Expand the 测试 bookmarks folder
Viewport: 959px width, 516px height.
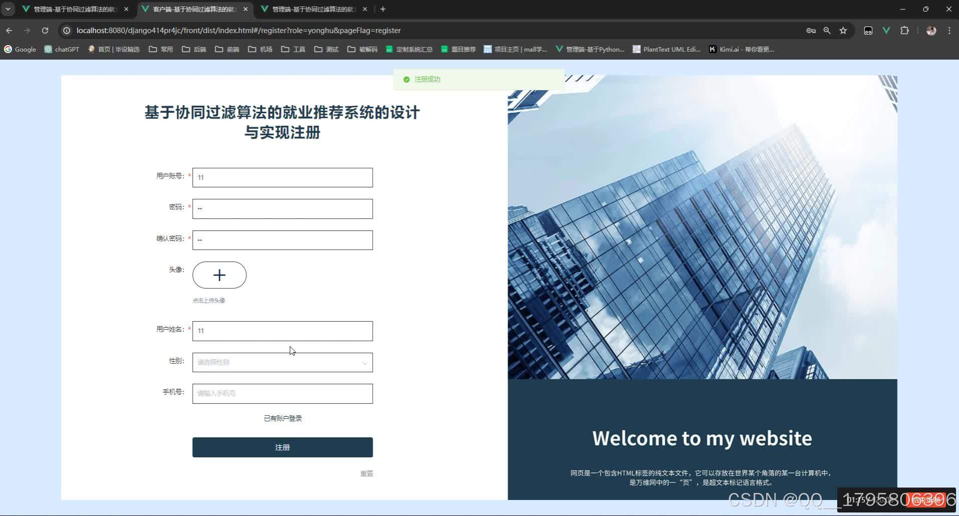coord(326,49)
